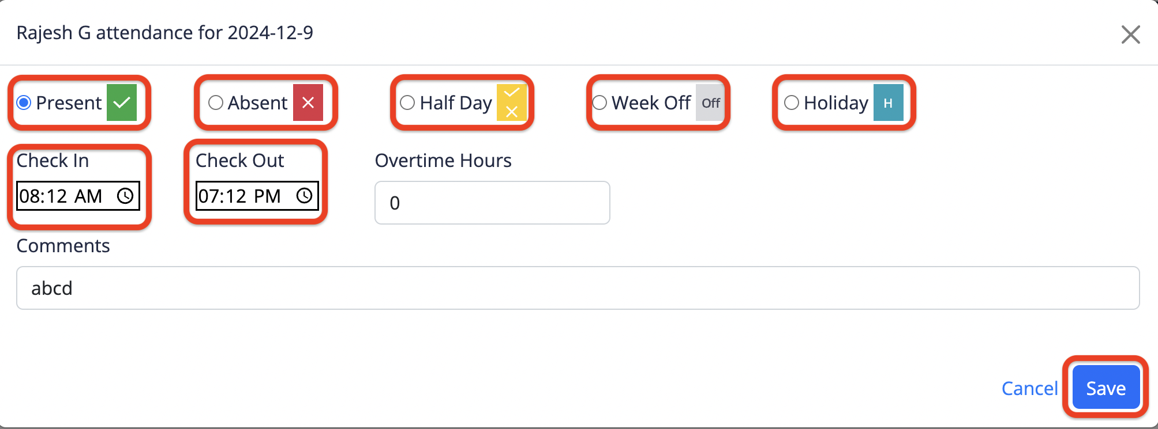This screenshot has height=429, width=1158.
Task: Click the Check In AM/PM segment
Action: (88, 196)
